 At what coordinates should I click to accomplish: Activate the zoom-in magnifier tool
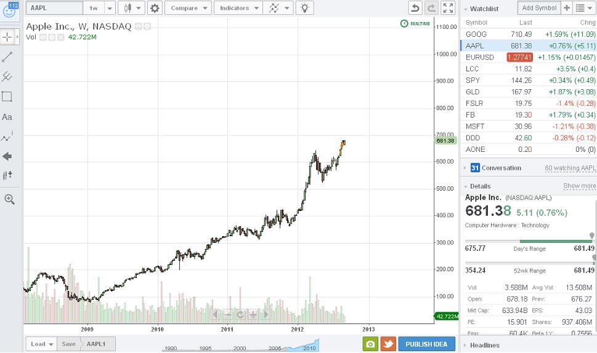pyautogui.click(x=9, y=199)
